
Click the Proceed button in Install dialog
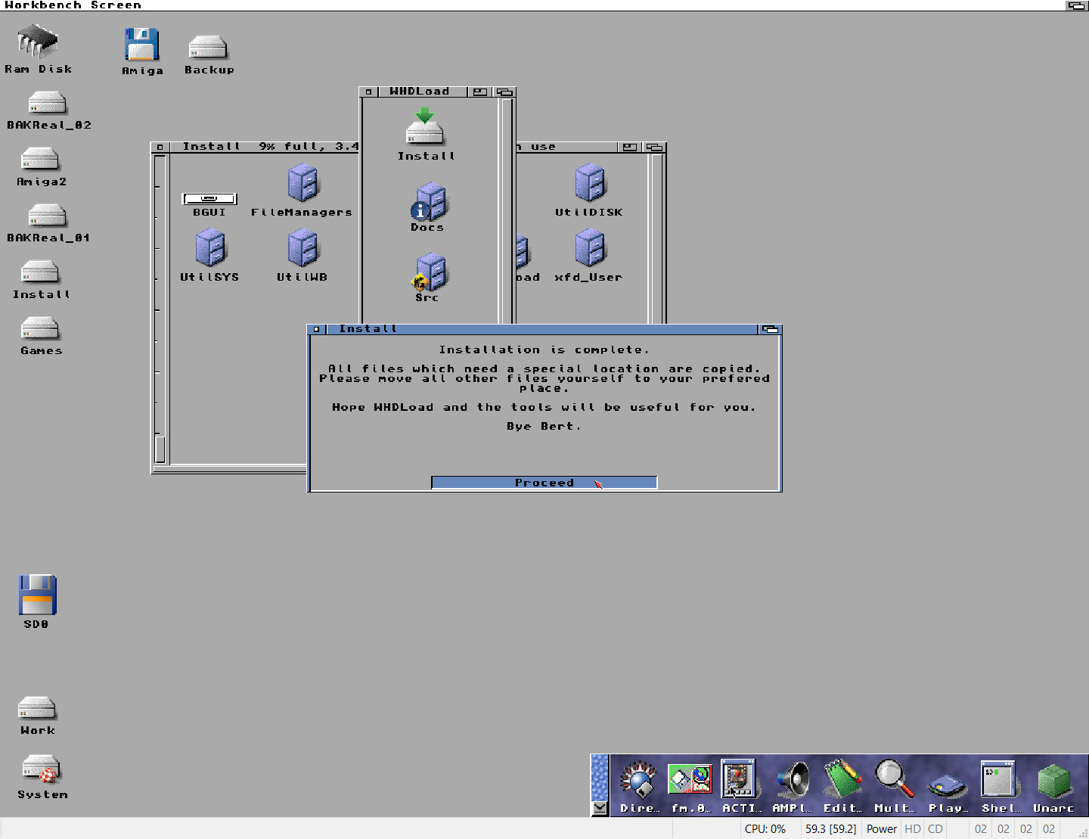(544, 483)
